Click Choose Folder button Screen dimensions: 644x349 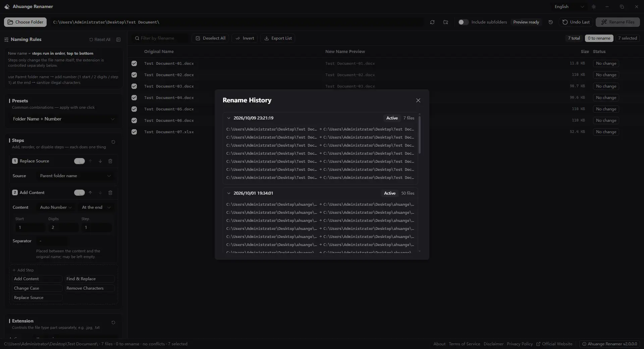25,22
